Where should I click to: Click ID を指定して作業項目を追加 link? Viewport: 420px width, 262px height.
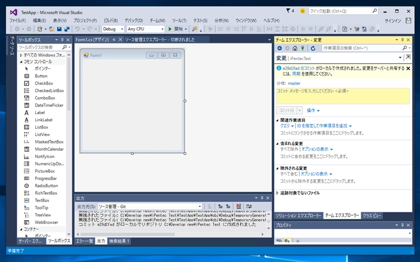322,125
